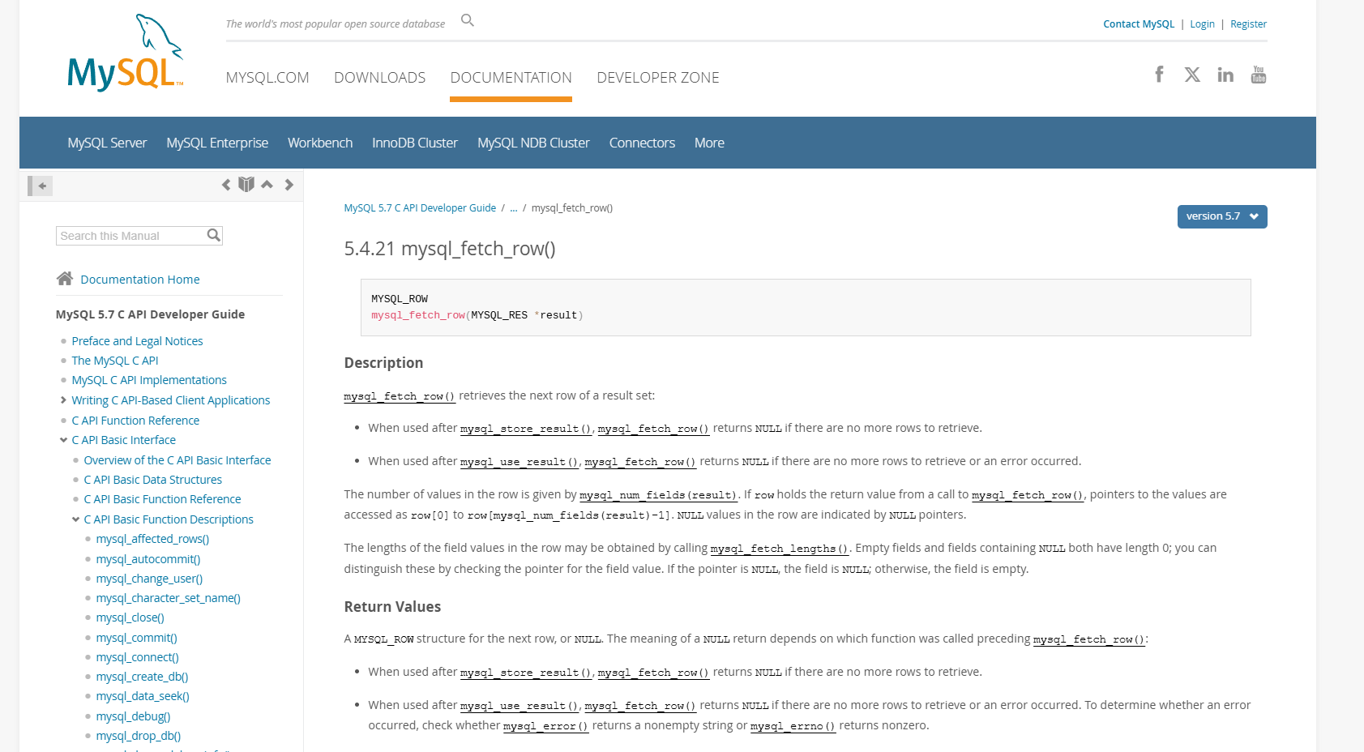Open mysql_character_set_name() in sidebar

[169, 598]
